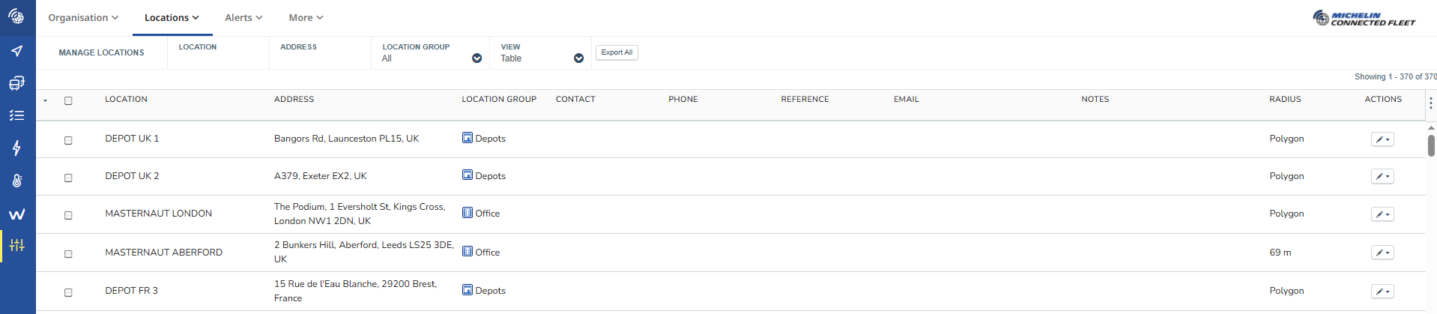The height and width of the screenshot is (314, 1437).
Task: Click the Export All button
Action: pos(617,52)
